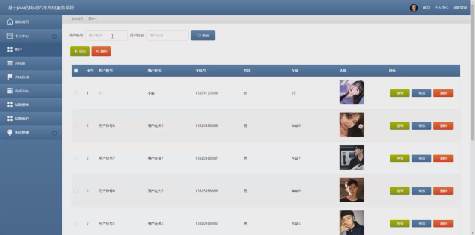This screenshot has width=475, height=235.
Task: Click the user avatar in top bar
Action: (414, 8)
